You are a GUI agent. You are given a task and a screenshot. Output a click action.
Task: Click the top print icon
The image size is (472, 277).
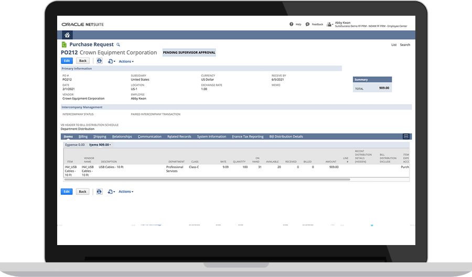99,61
